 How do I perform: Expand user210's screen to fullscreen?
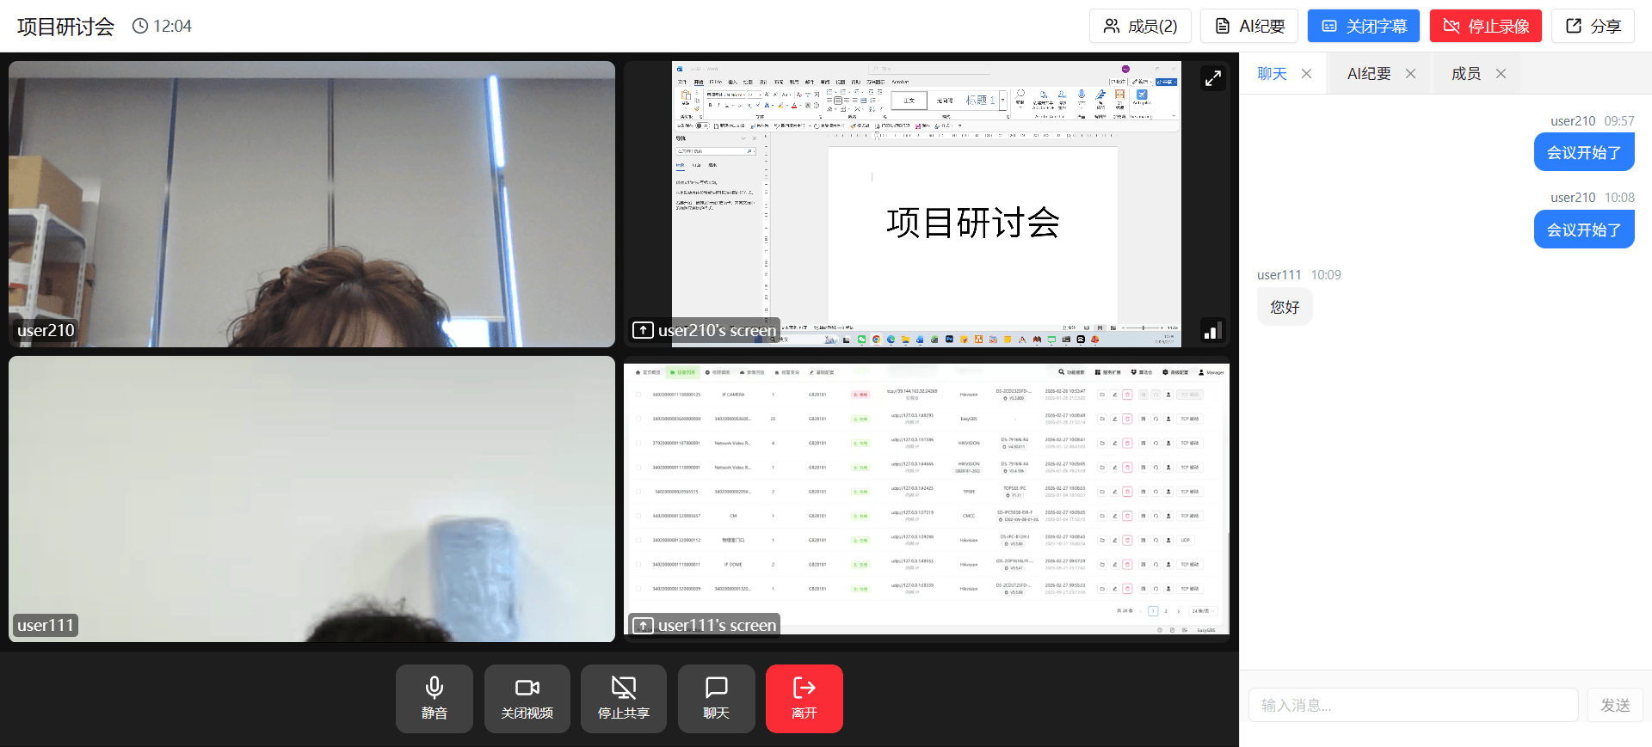[x=1213, y=78]
